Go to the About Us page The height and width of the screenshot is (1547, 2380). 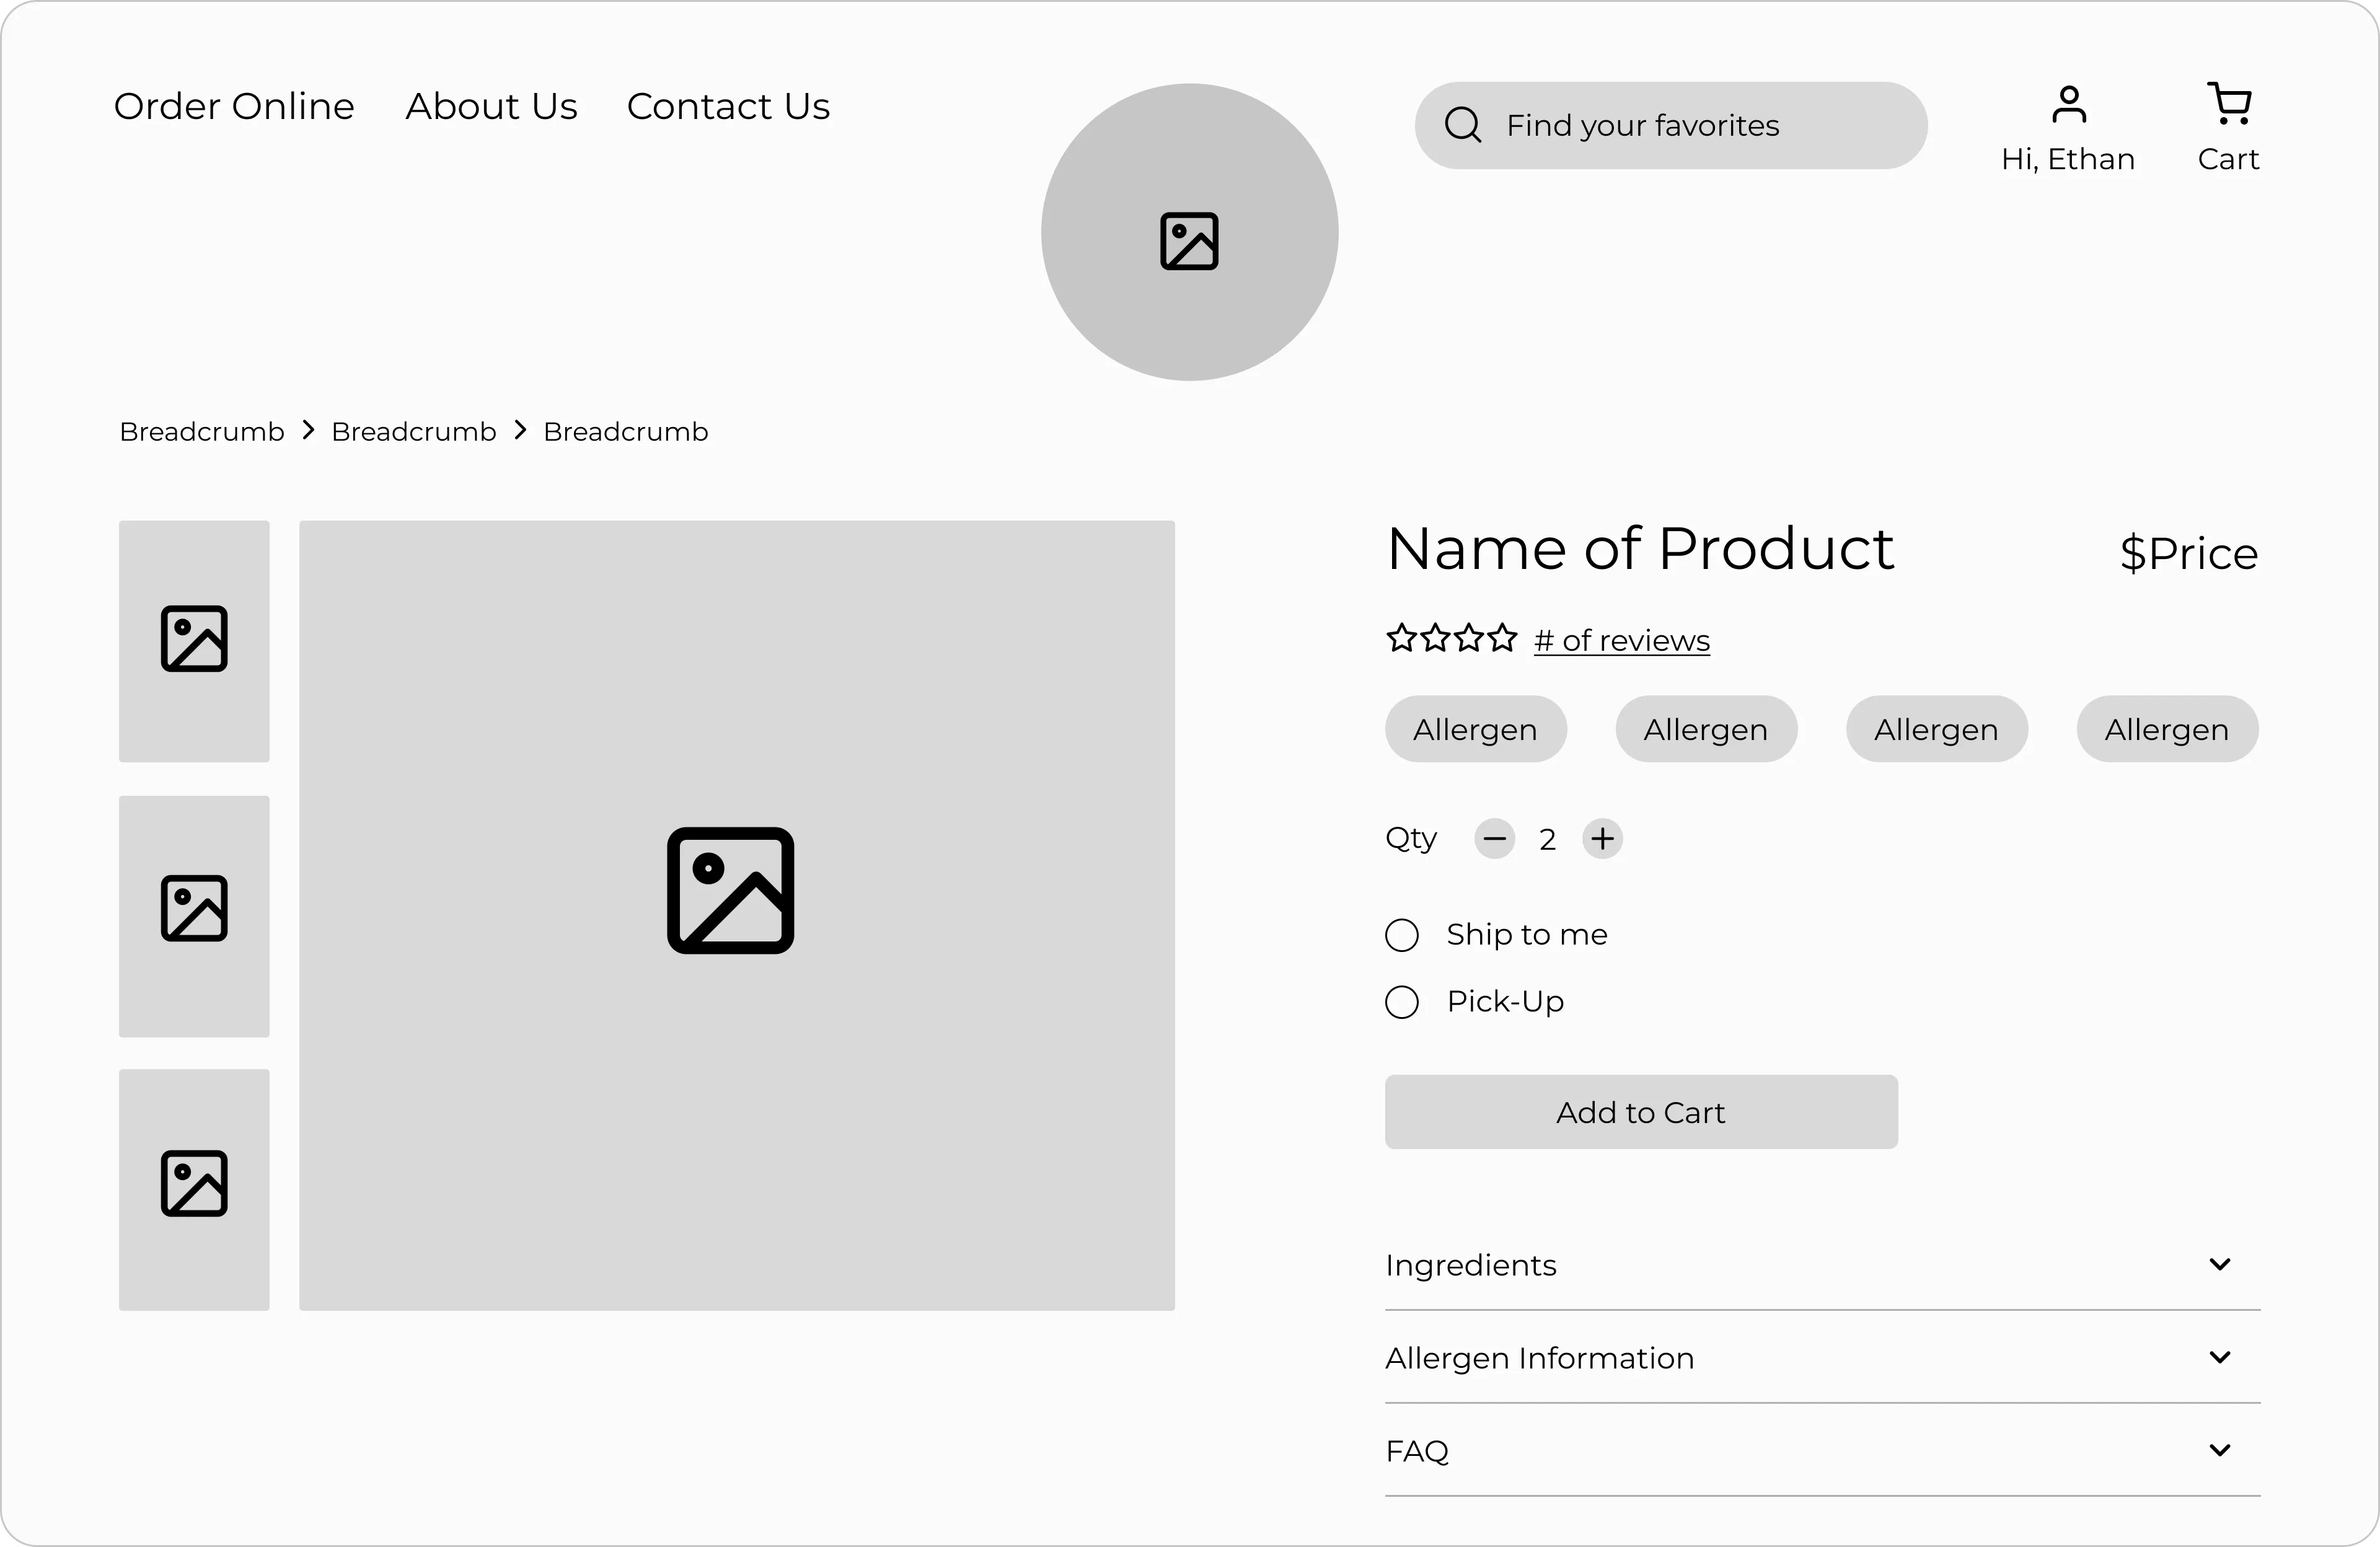[491, 106]
